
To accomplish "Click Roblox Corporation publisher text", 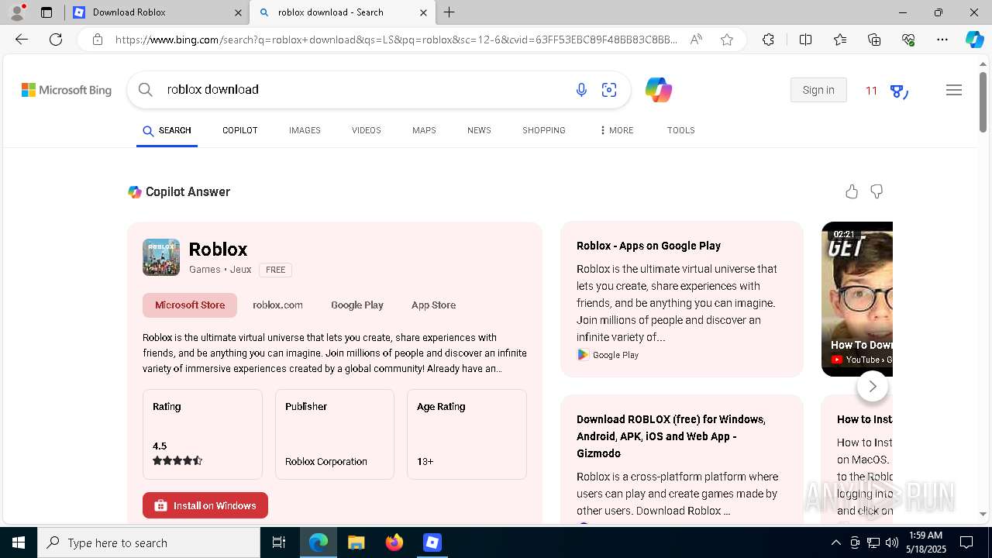I will click(x=326, y=461).
